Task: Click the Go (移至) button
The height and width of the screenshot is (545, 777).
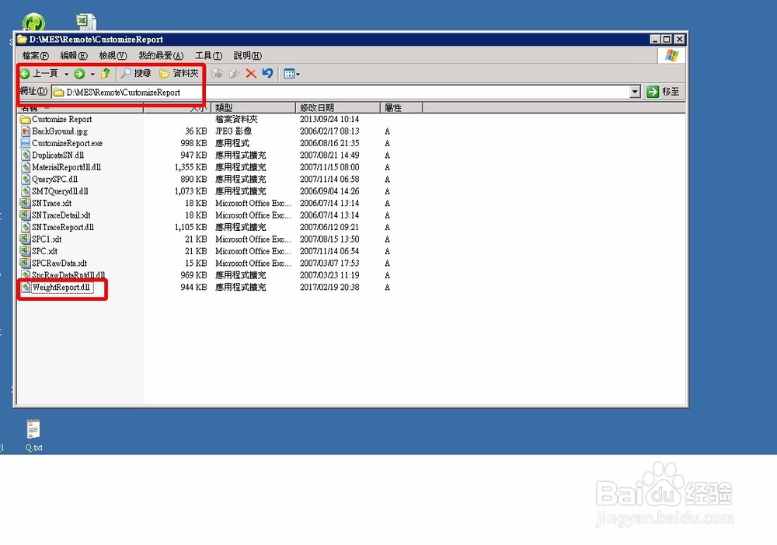Action: pyautogui.click(x=663, y=92)
